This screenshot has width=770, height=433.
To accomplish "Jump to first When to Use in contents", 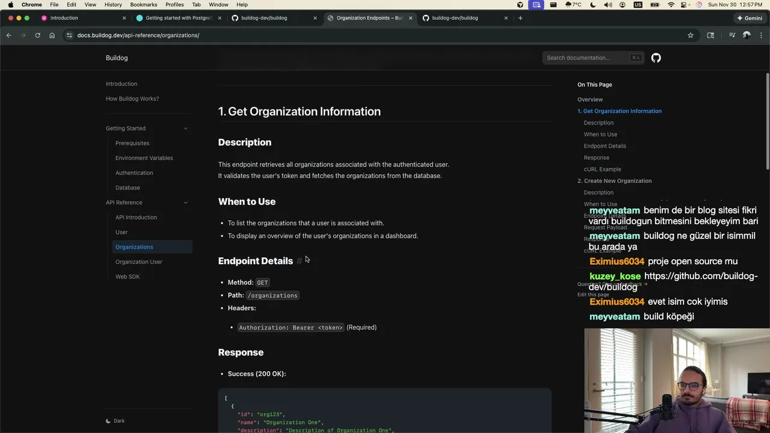I will coord(600,135).
